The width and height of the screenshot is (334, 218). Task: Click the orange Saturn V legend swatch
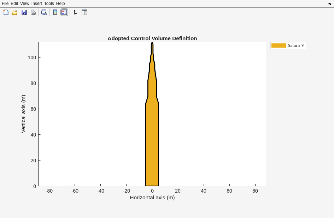(279, 46)
